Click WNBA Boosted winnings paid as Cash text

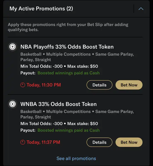[x=69, y=130]
